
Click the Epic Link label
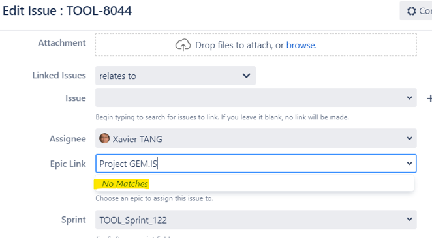pyautogui.click(x=68, y=164)
